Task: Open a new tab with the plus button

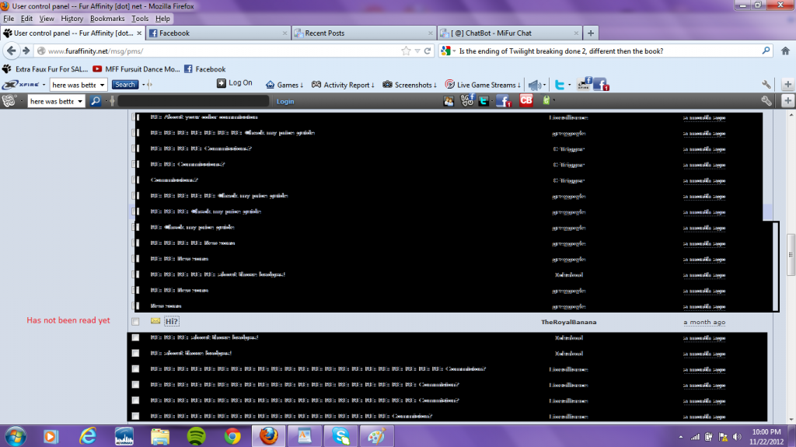Action: click(591, 33)
